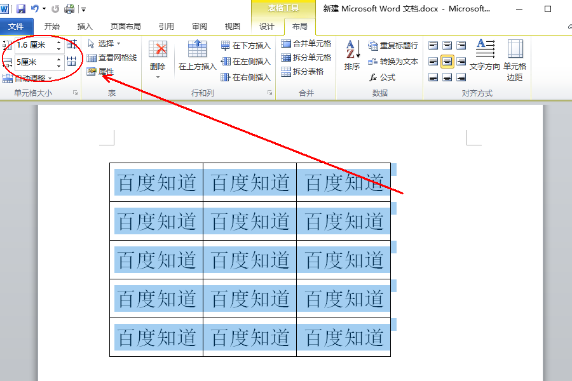The width and height of the screenshot is (572, 381).
Task: Switch to the 插入 tab
Action: (x=85, y=26)
